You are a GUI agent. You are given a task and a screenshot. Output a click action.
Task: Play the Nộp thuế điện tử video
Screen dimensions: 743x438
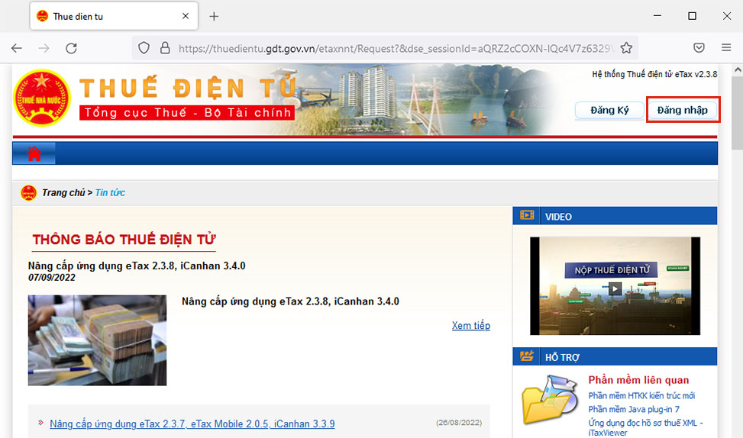(x=615, y=288)
